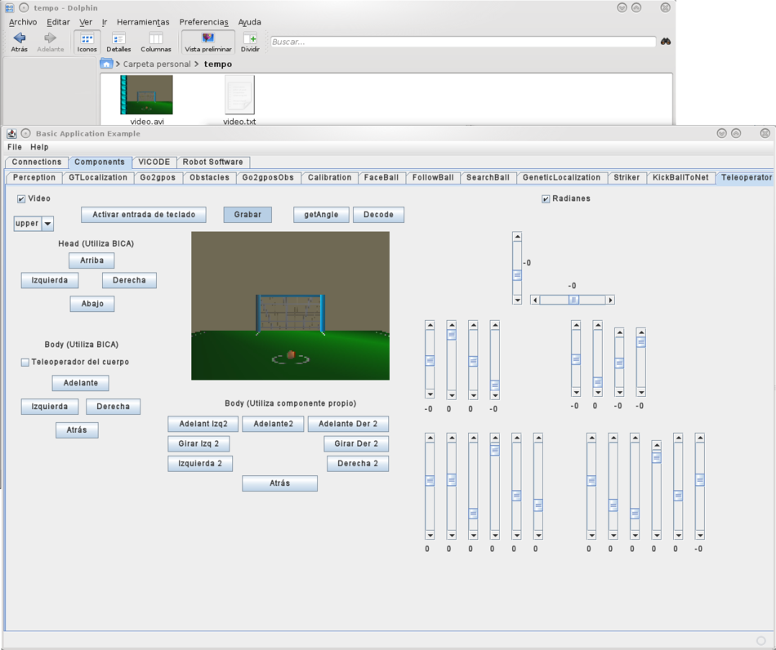
Task: Click the binoculars search icon
Action: (x=666, y=42)
